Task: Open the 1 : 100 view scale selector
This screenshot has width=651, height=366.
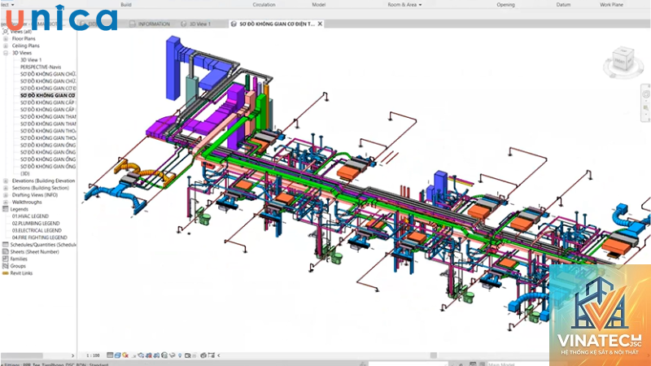Action: [93, 355]
